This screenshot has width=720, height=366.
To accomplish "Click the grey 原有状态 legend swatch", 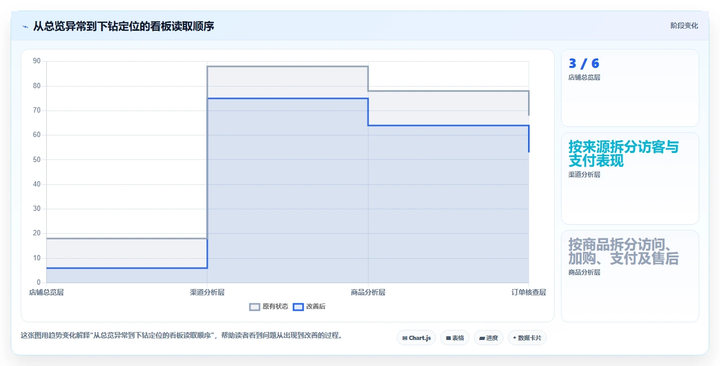I will coord(255,307).
